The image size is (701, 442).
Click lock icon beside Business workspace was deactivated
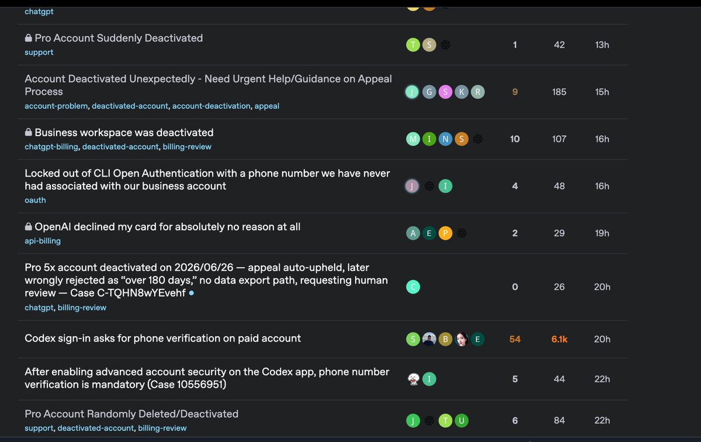[x=28, y=133]
